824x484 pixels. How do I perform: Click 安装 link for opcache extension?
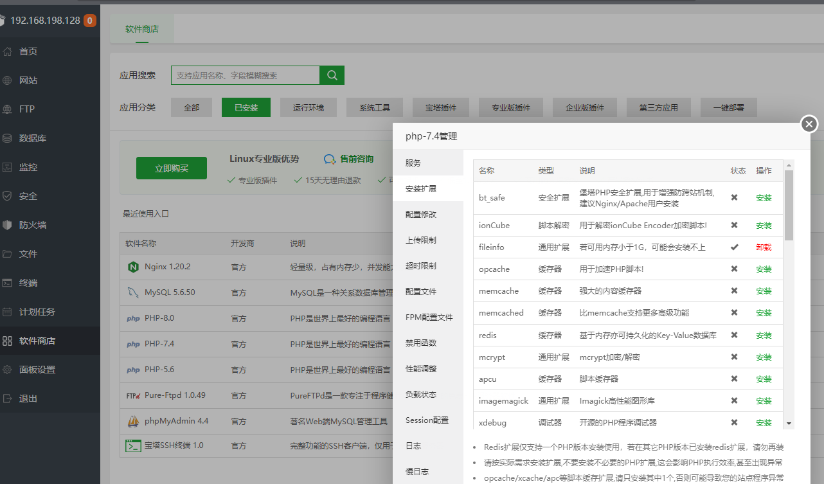click(764, 269)
